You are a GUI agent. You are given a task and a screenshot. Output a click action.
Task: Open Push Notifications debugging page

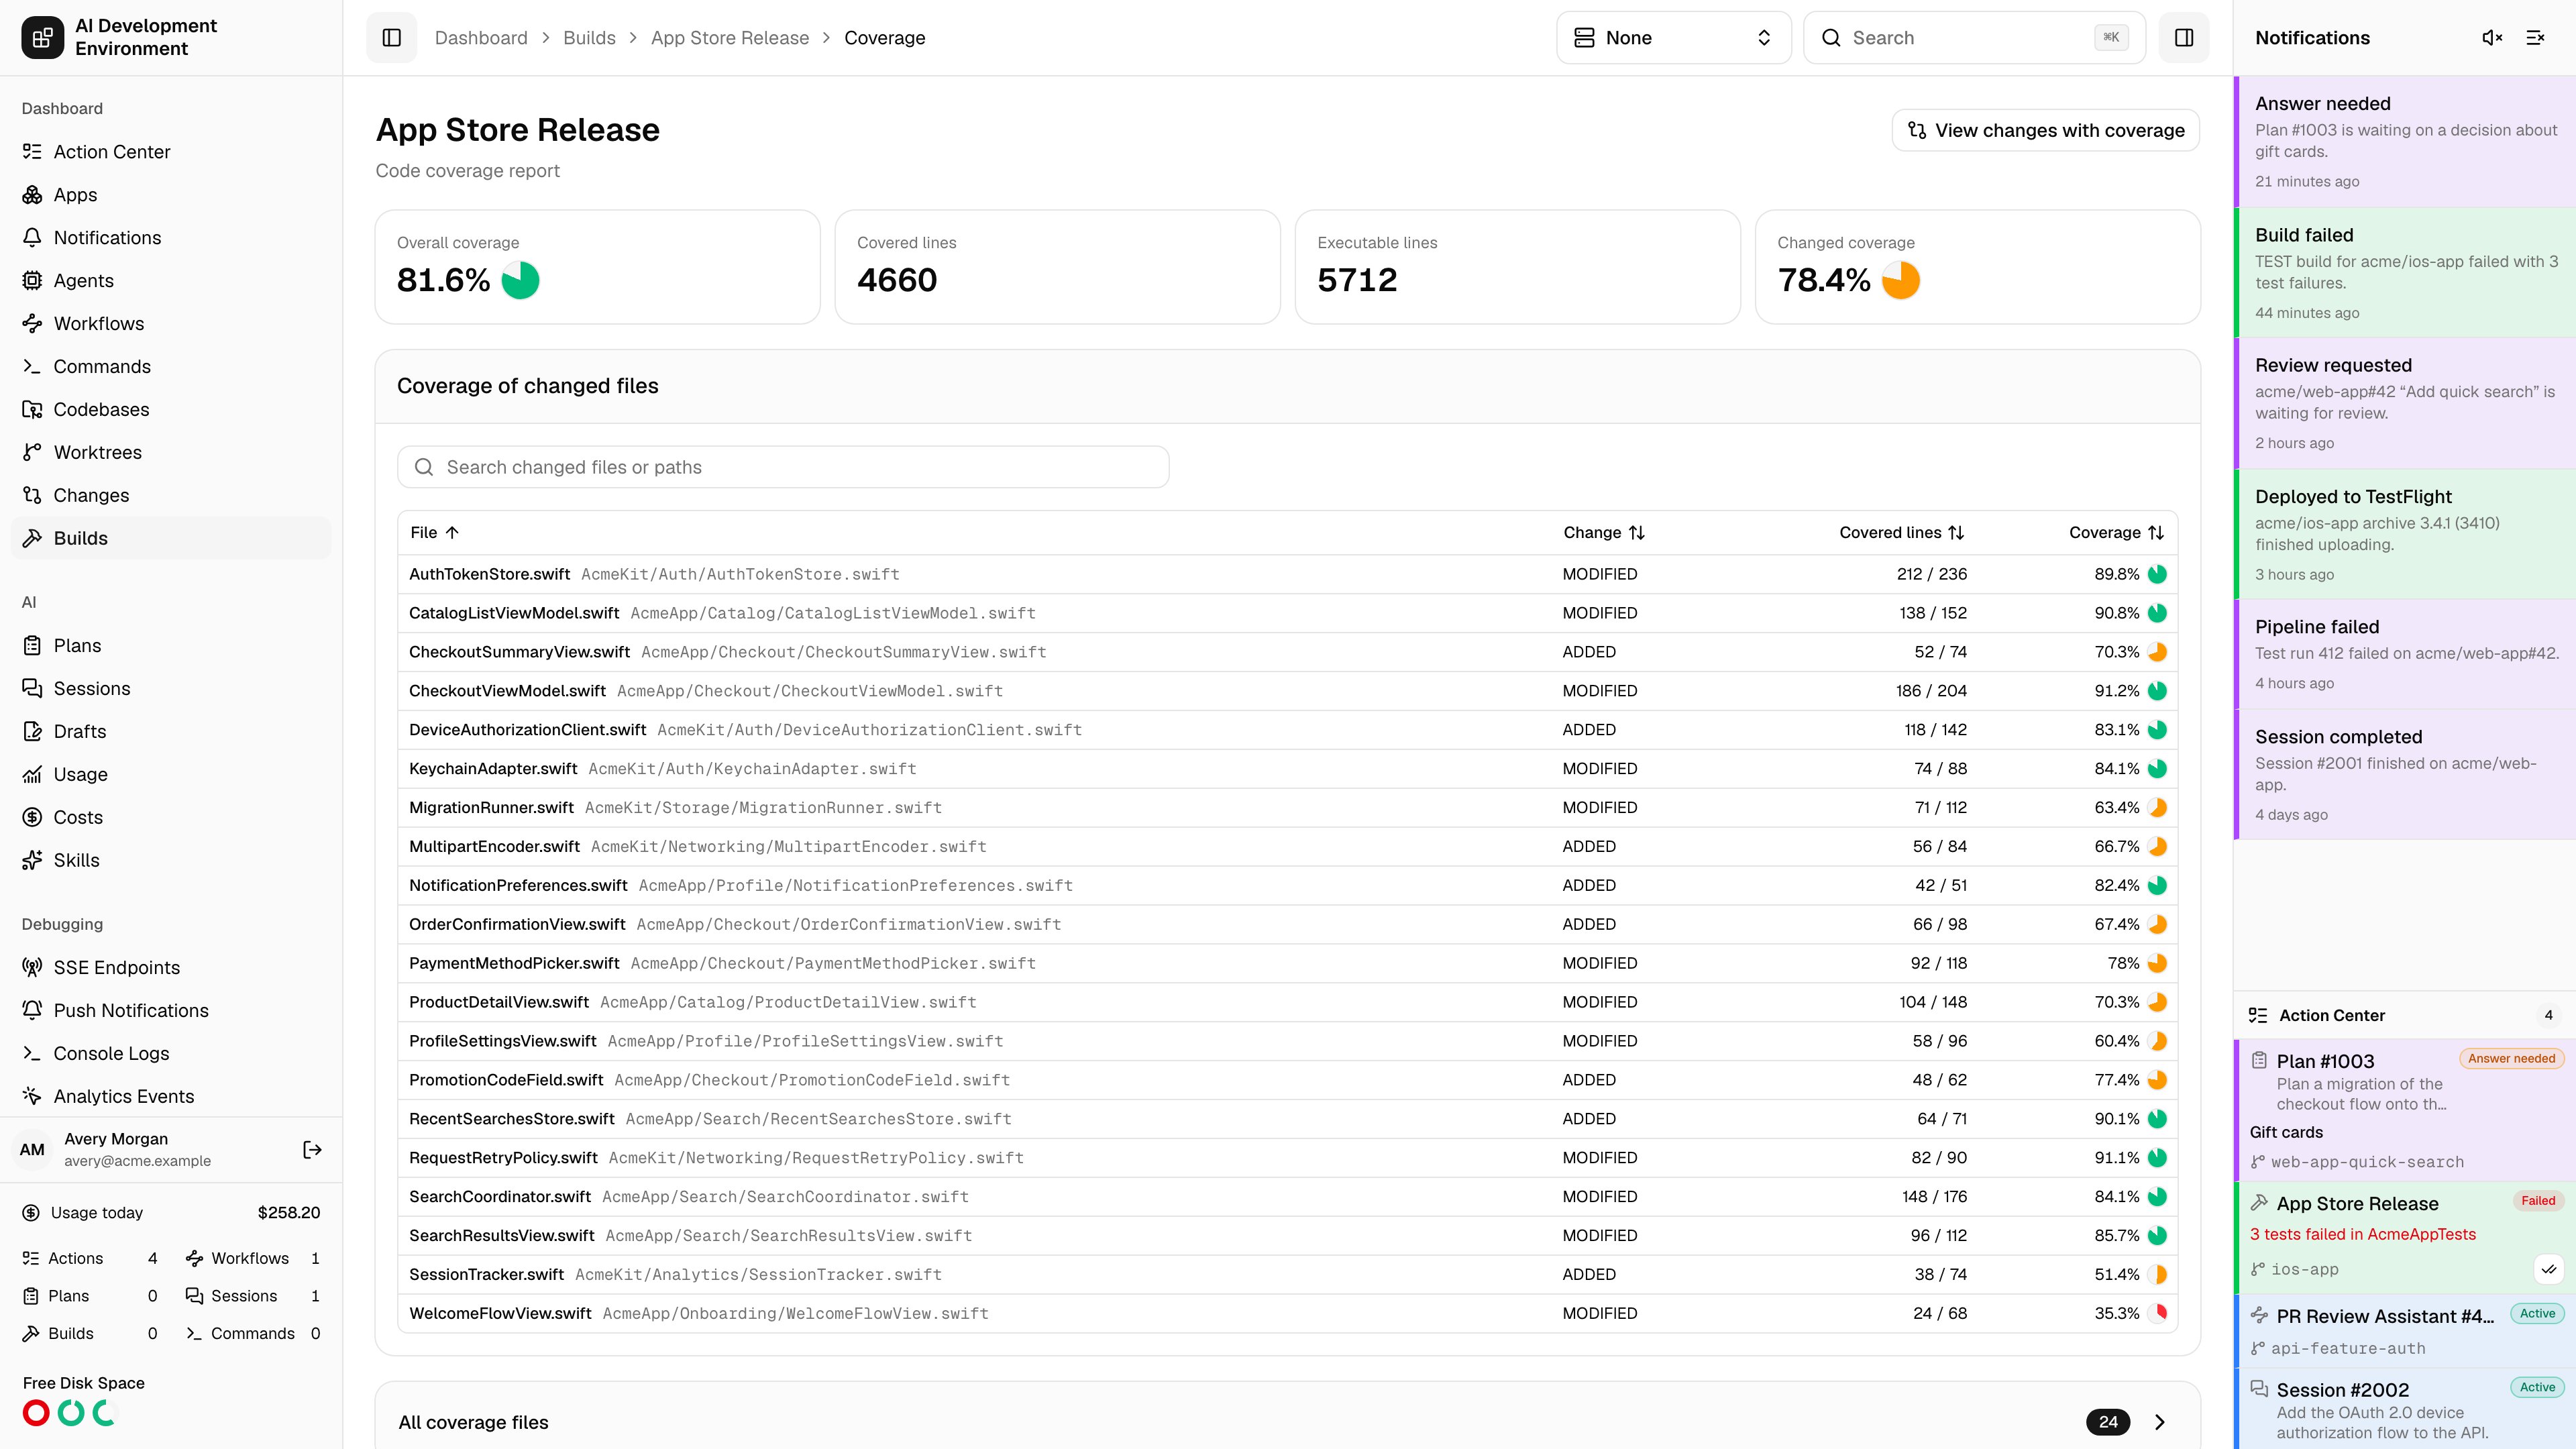pyautogui.click(x=171, y=1011)
